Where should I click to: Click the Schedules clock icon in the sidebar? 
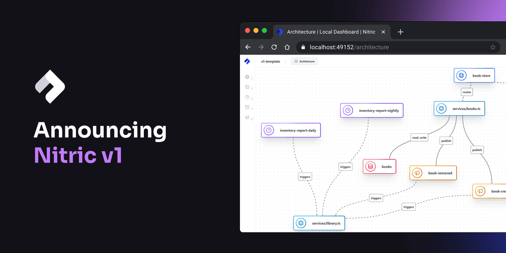tap(248, 97)
